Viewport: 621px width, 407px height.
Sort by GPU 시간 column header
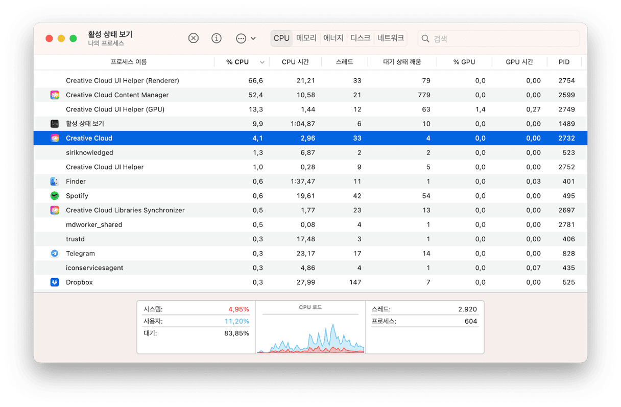coord(519,62)
